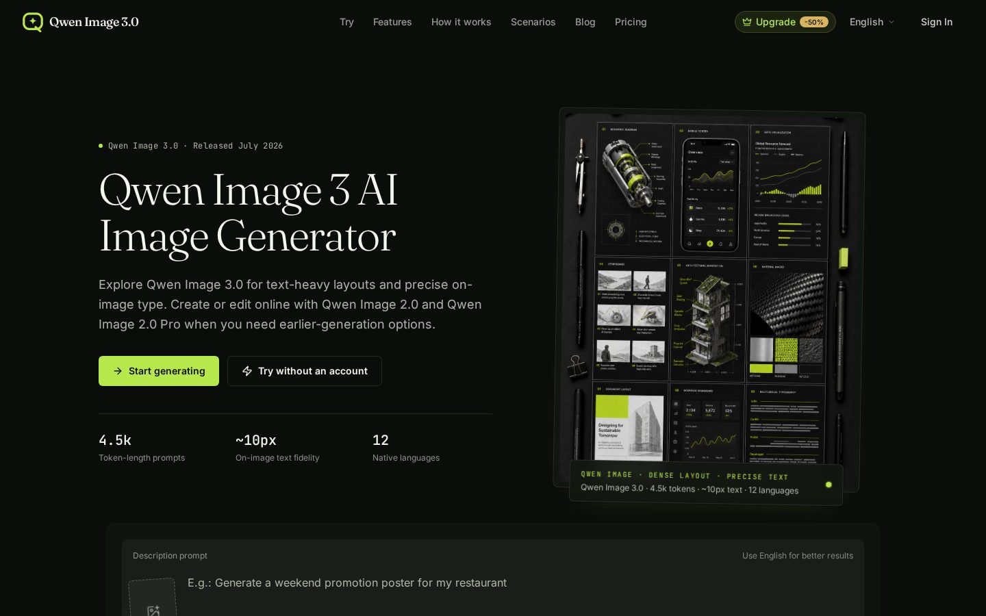
Task: Click the crown icon in Upgrade
Action: click(747, 22)
